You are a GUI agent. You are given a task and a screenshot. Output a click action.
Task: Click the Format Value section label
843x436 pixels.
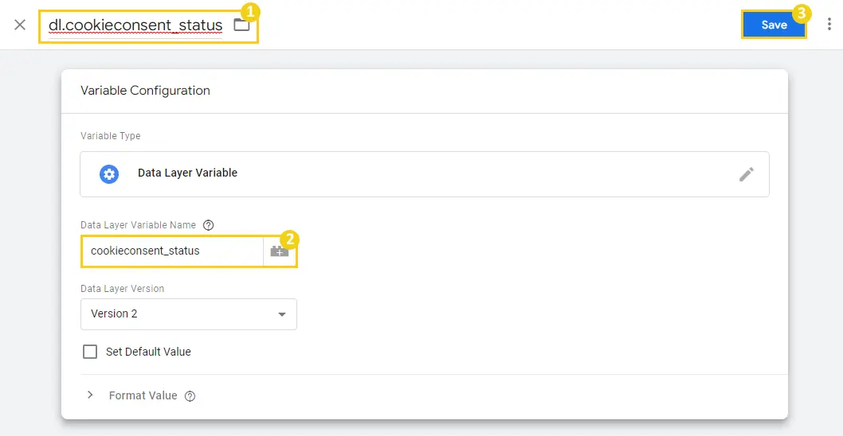(x=143, y=395)
